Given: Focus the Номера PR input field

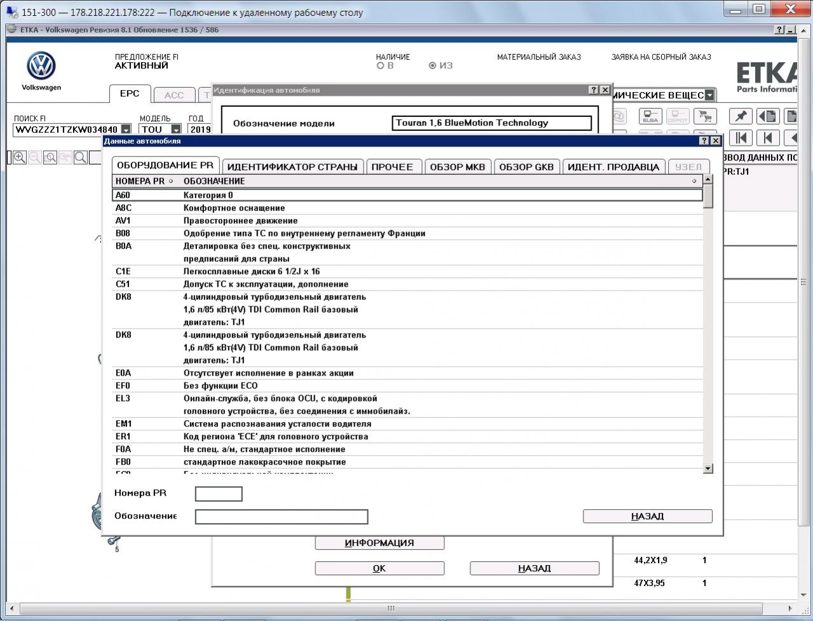Looking at the screenshot, I should [x=219, y=494].
